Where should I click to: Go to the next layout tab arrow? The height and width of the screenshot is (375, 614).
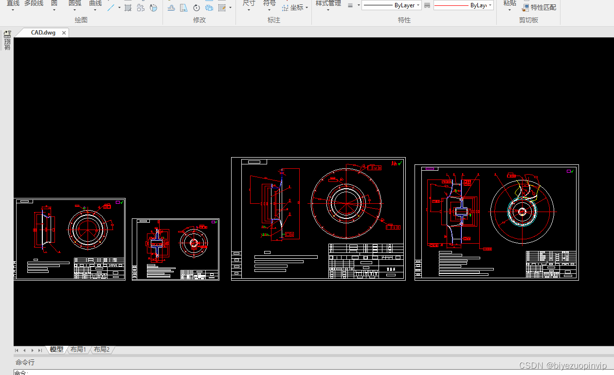click(32, 350)
